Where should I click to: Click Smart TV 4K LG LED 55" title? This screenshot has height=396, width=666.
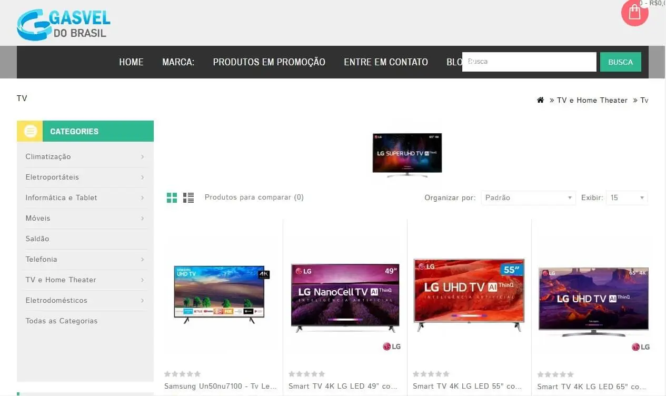click(468, 386)
